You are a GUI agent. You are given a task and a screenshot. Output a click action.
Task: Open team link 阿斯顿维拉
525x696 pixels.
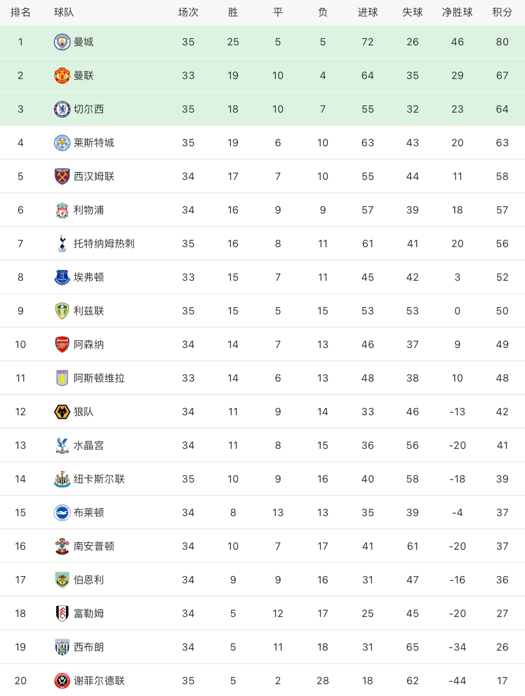click(99, 378)
